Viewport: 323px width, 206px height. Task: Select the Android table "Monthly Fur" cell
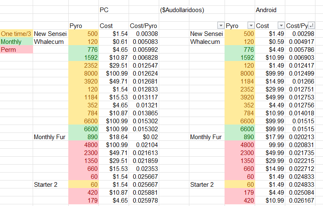coord(207,137)
